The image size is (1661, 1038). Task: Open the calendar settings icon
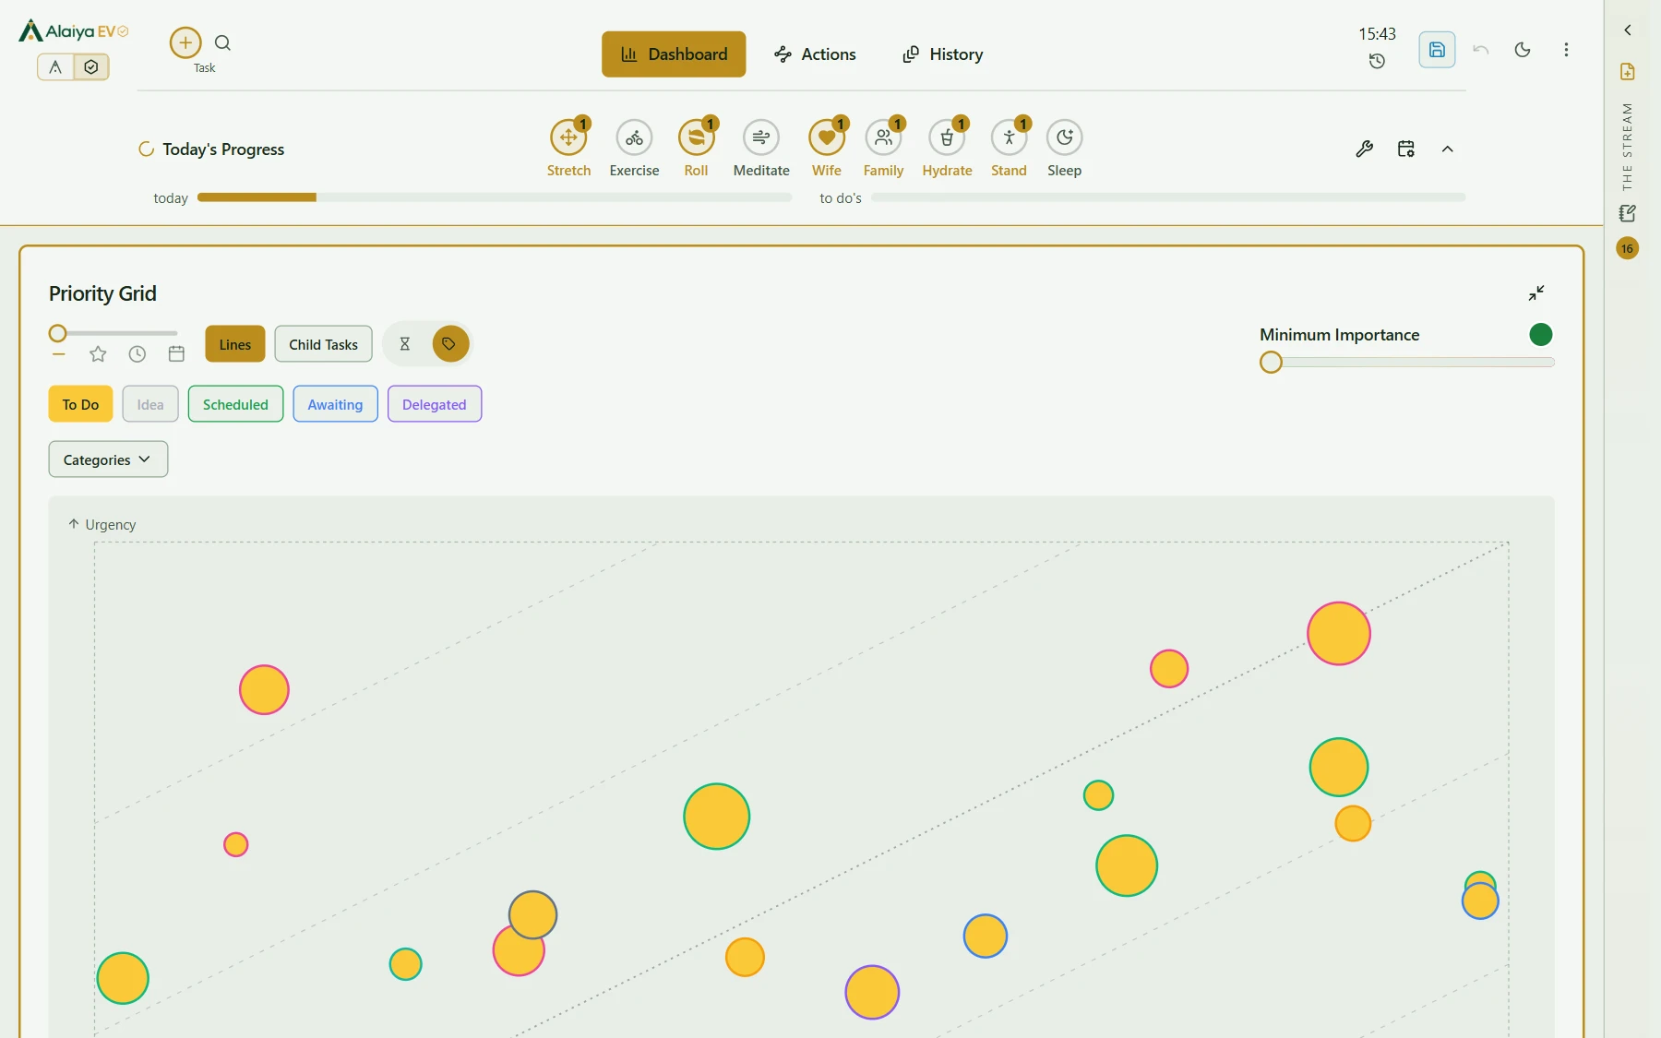coord(1406,149)
